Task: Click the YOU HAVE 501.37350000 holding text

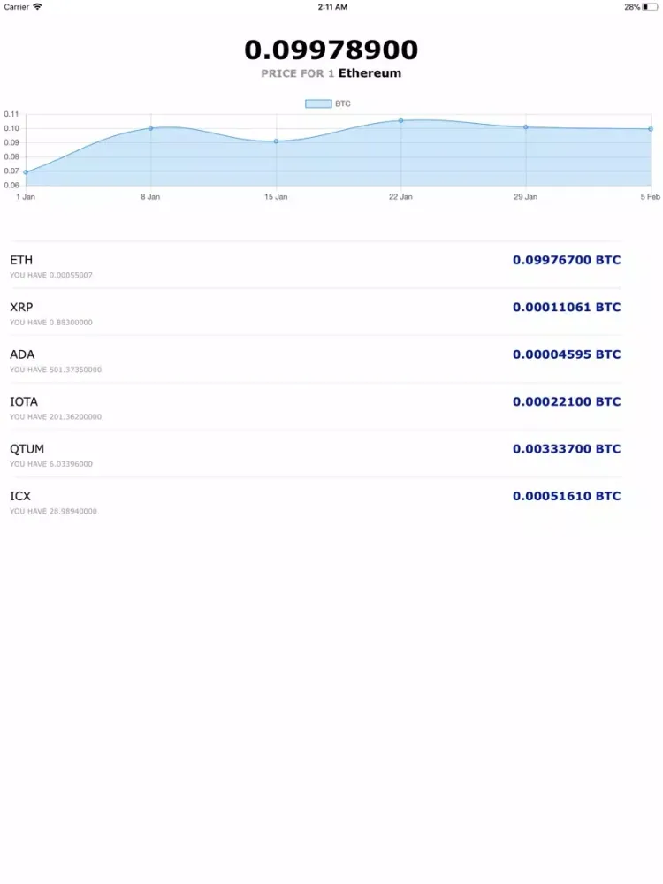Action: (56, 370)
